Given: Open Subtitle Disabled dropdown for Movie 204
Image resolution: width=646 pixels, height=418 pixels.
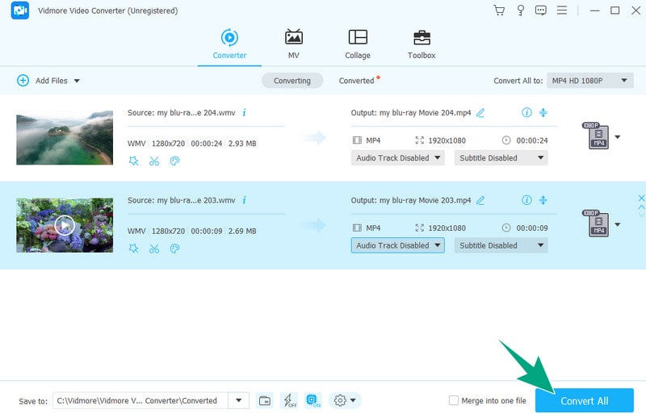Looking at the screenshot, I should (x=501, y=158).
